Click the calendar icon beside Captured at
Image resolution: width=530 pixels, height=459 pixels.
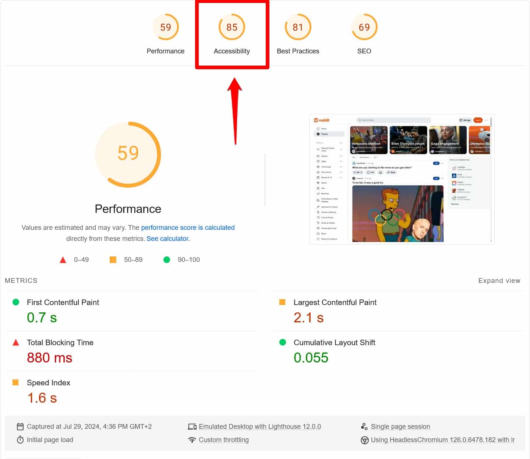coord(20,427)
